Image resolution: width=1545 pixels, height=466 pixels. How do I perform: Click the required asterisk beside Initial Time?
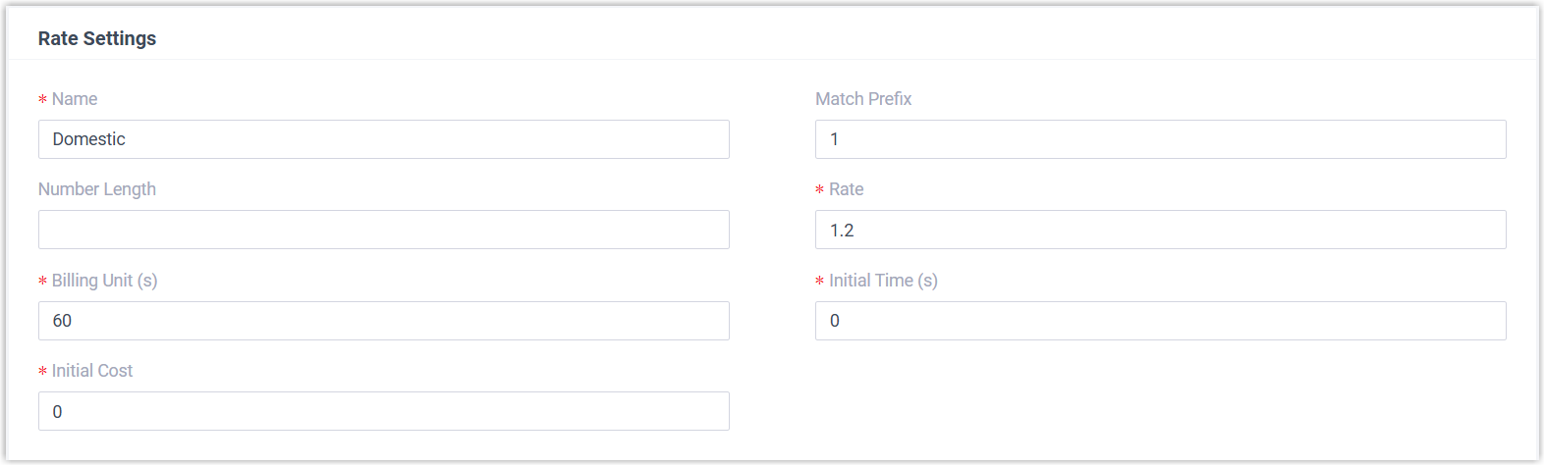(x=820, y=282)
